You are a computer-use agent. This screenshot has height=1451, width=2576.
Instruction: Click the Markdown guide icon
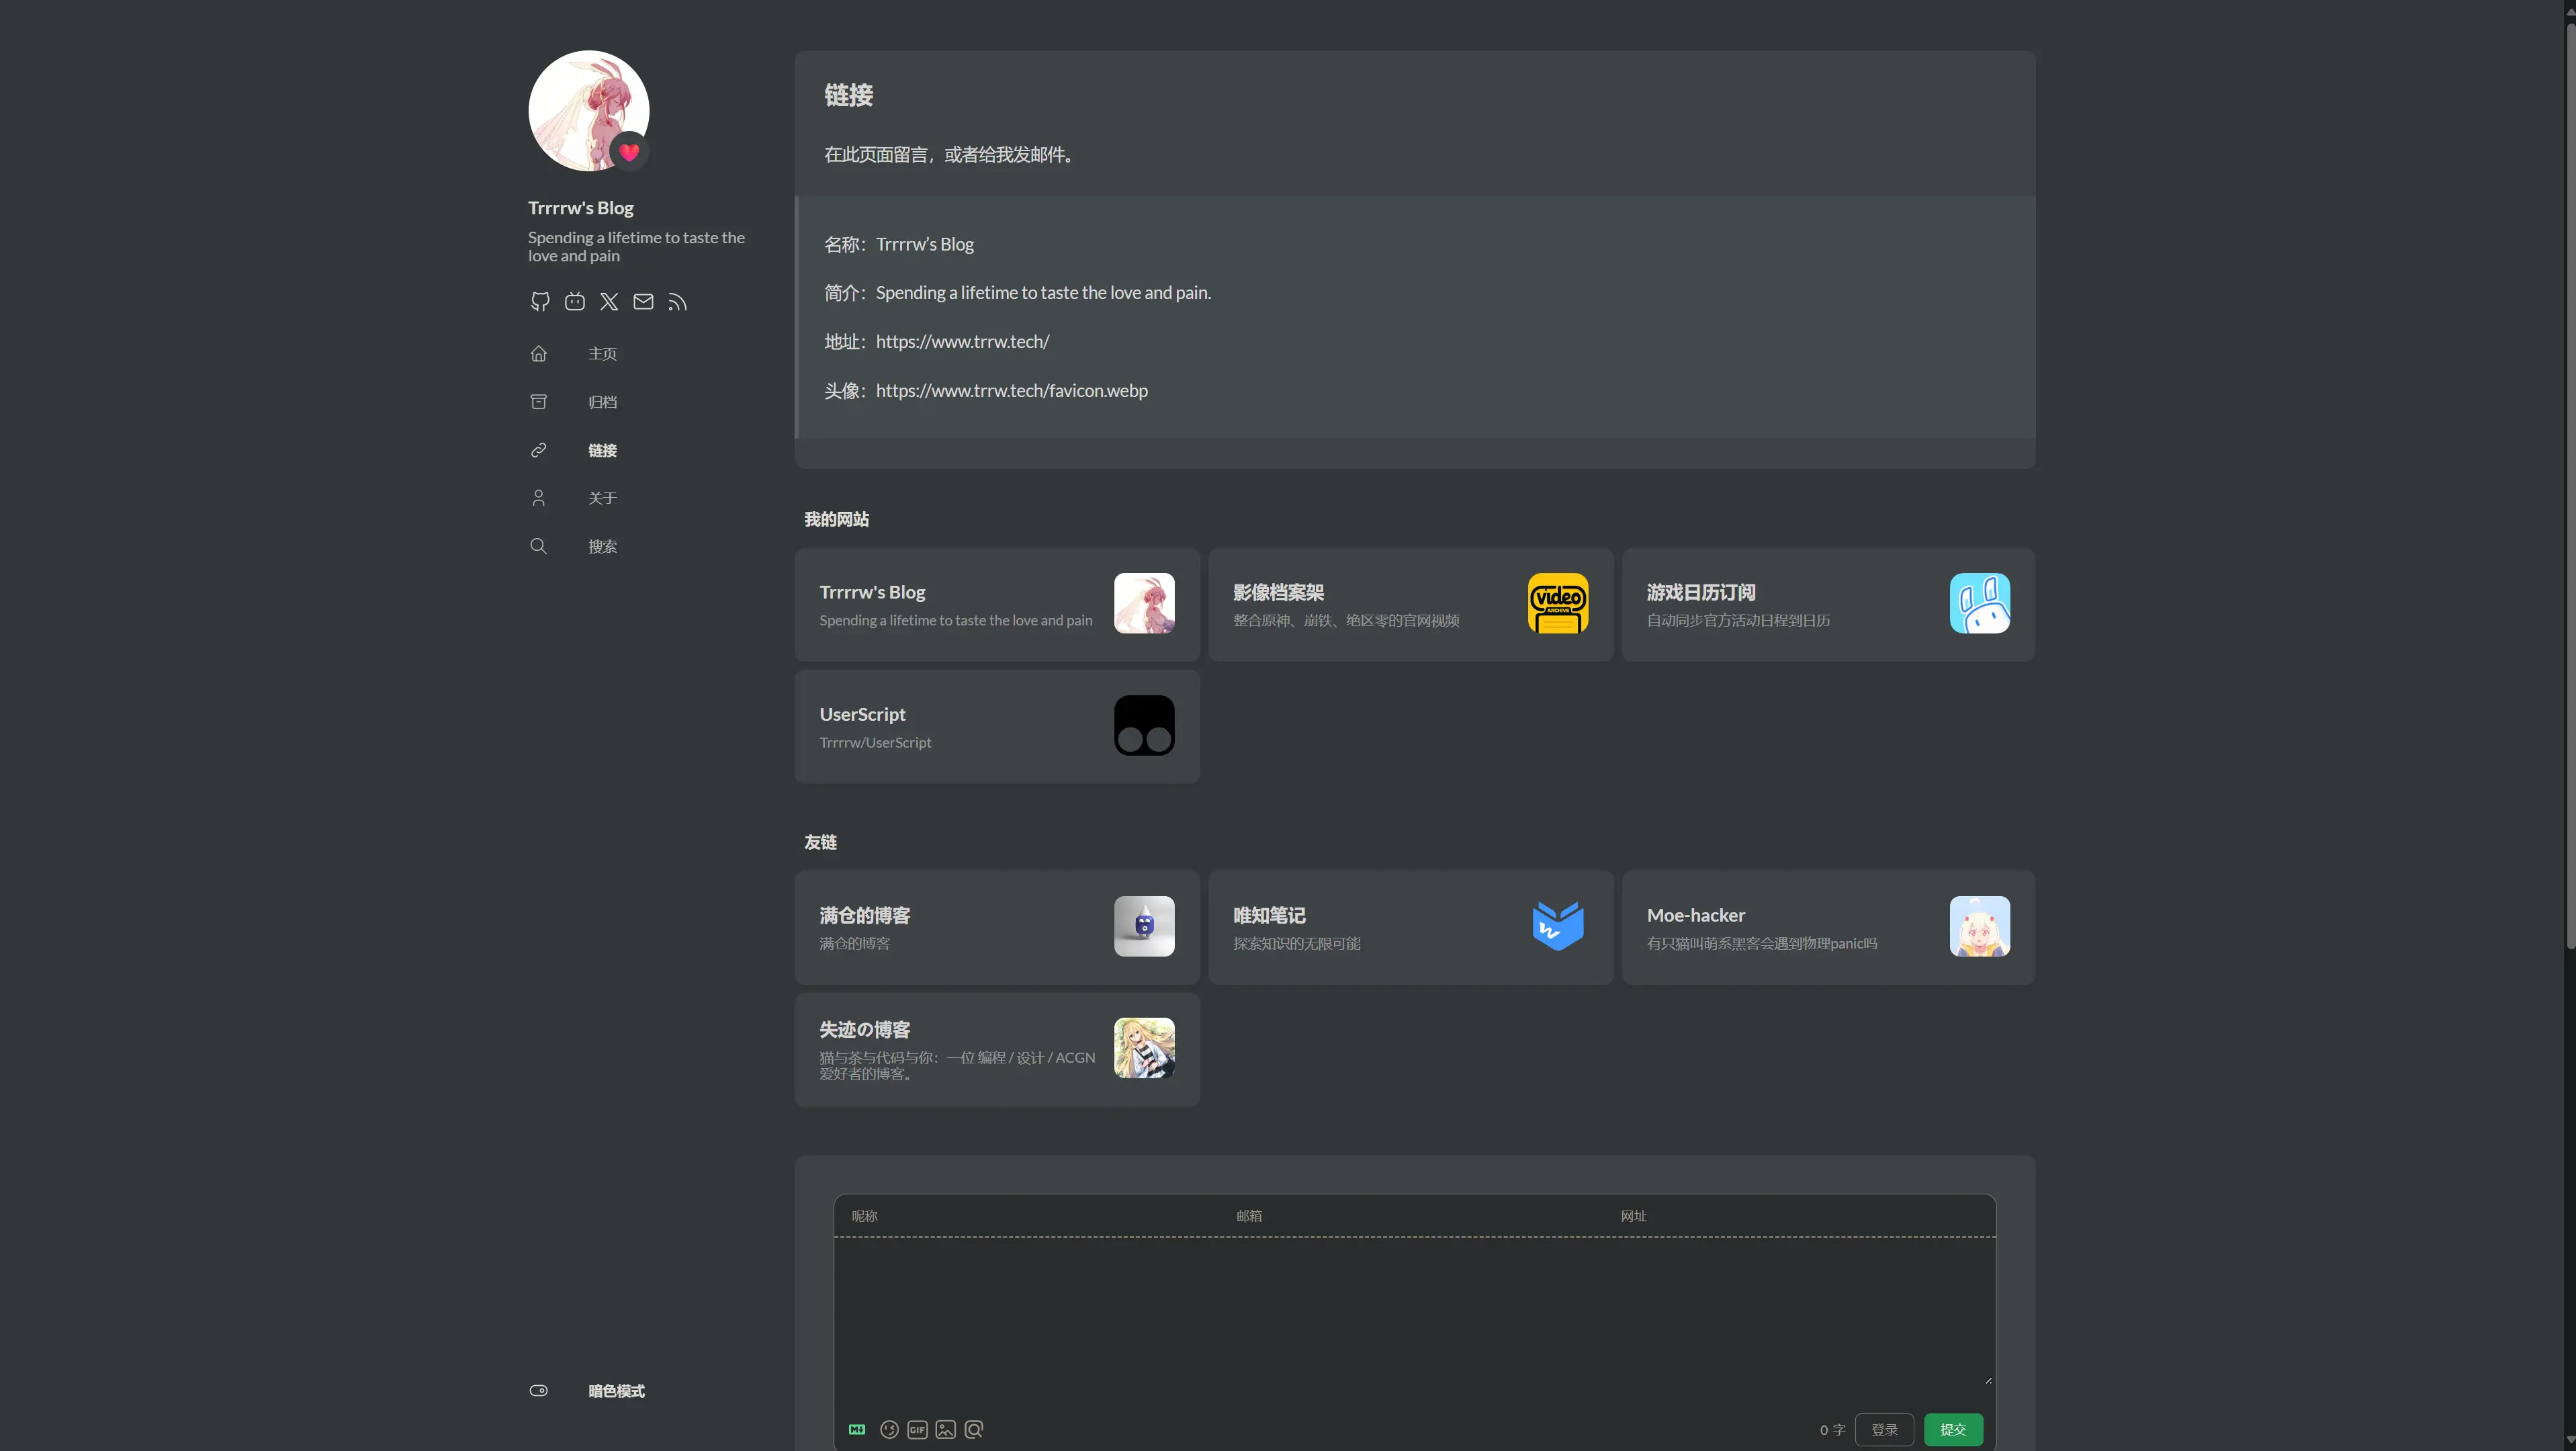(857, 1429)
